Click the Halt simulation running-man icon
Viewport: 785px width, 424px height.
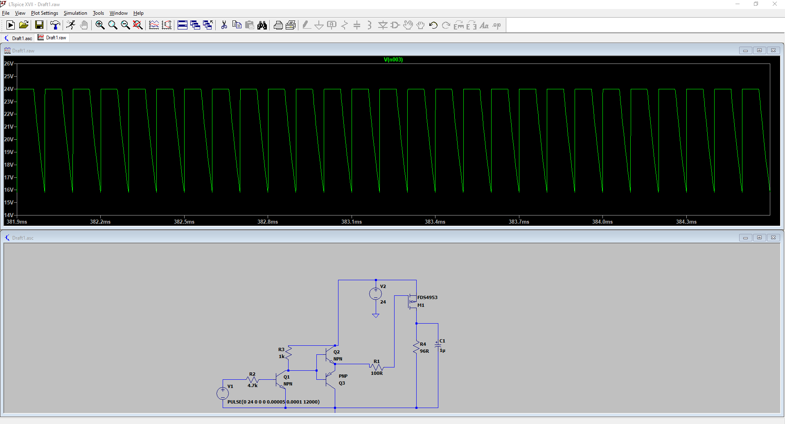click(x=71, y=25)
